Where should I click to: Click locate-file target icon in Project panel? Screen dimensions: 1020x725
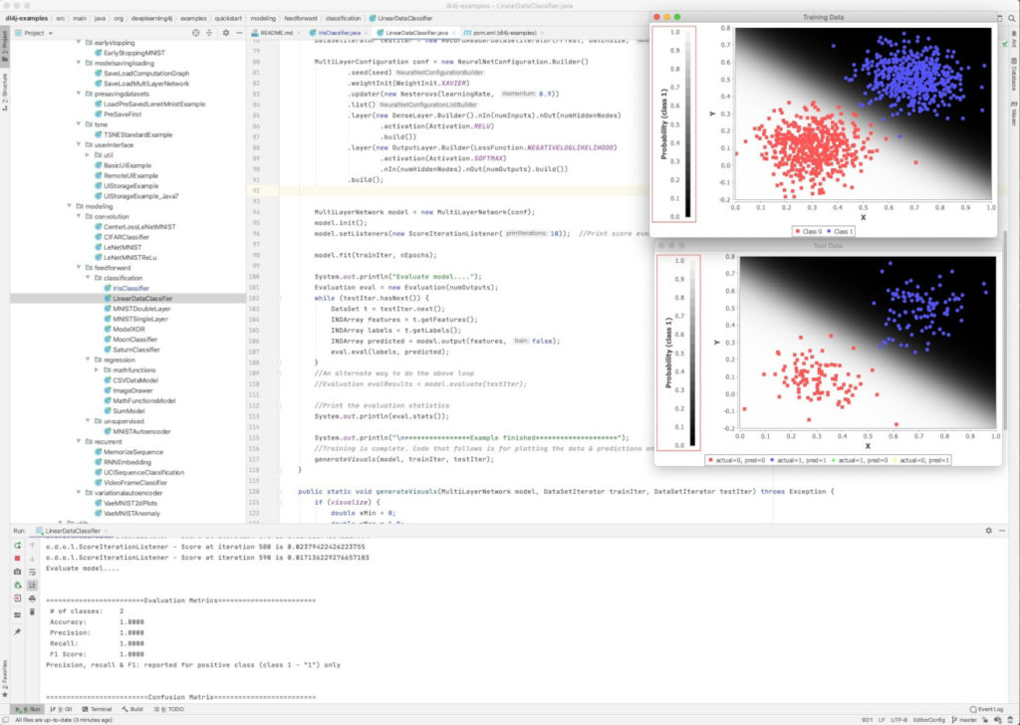195,33
